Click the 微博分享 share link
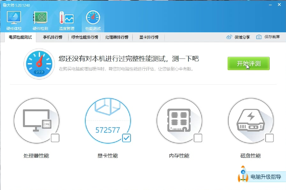This screenshot has height=190, width=286. (x=238, y=37)
